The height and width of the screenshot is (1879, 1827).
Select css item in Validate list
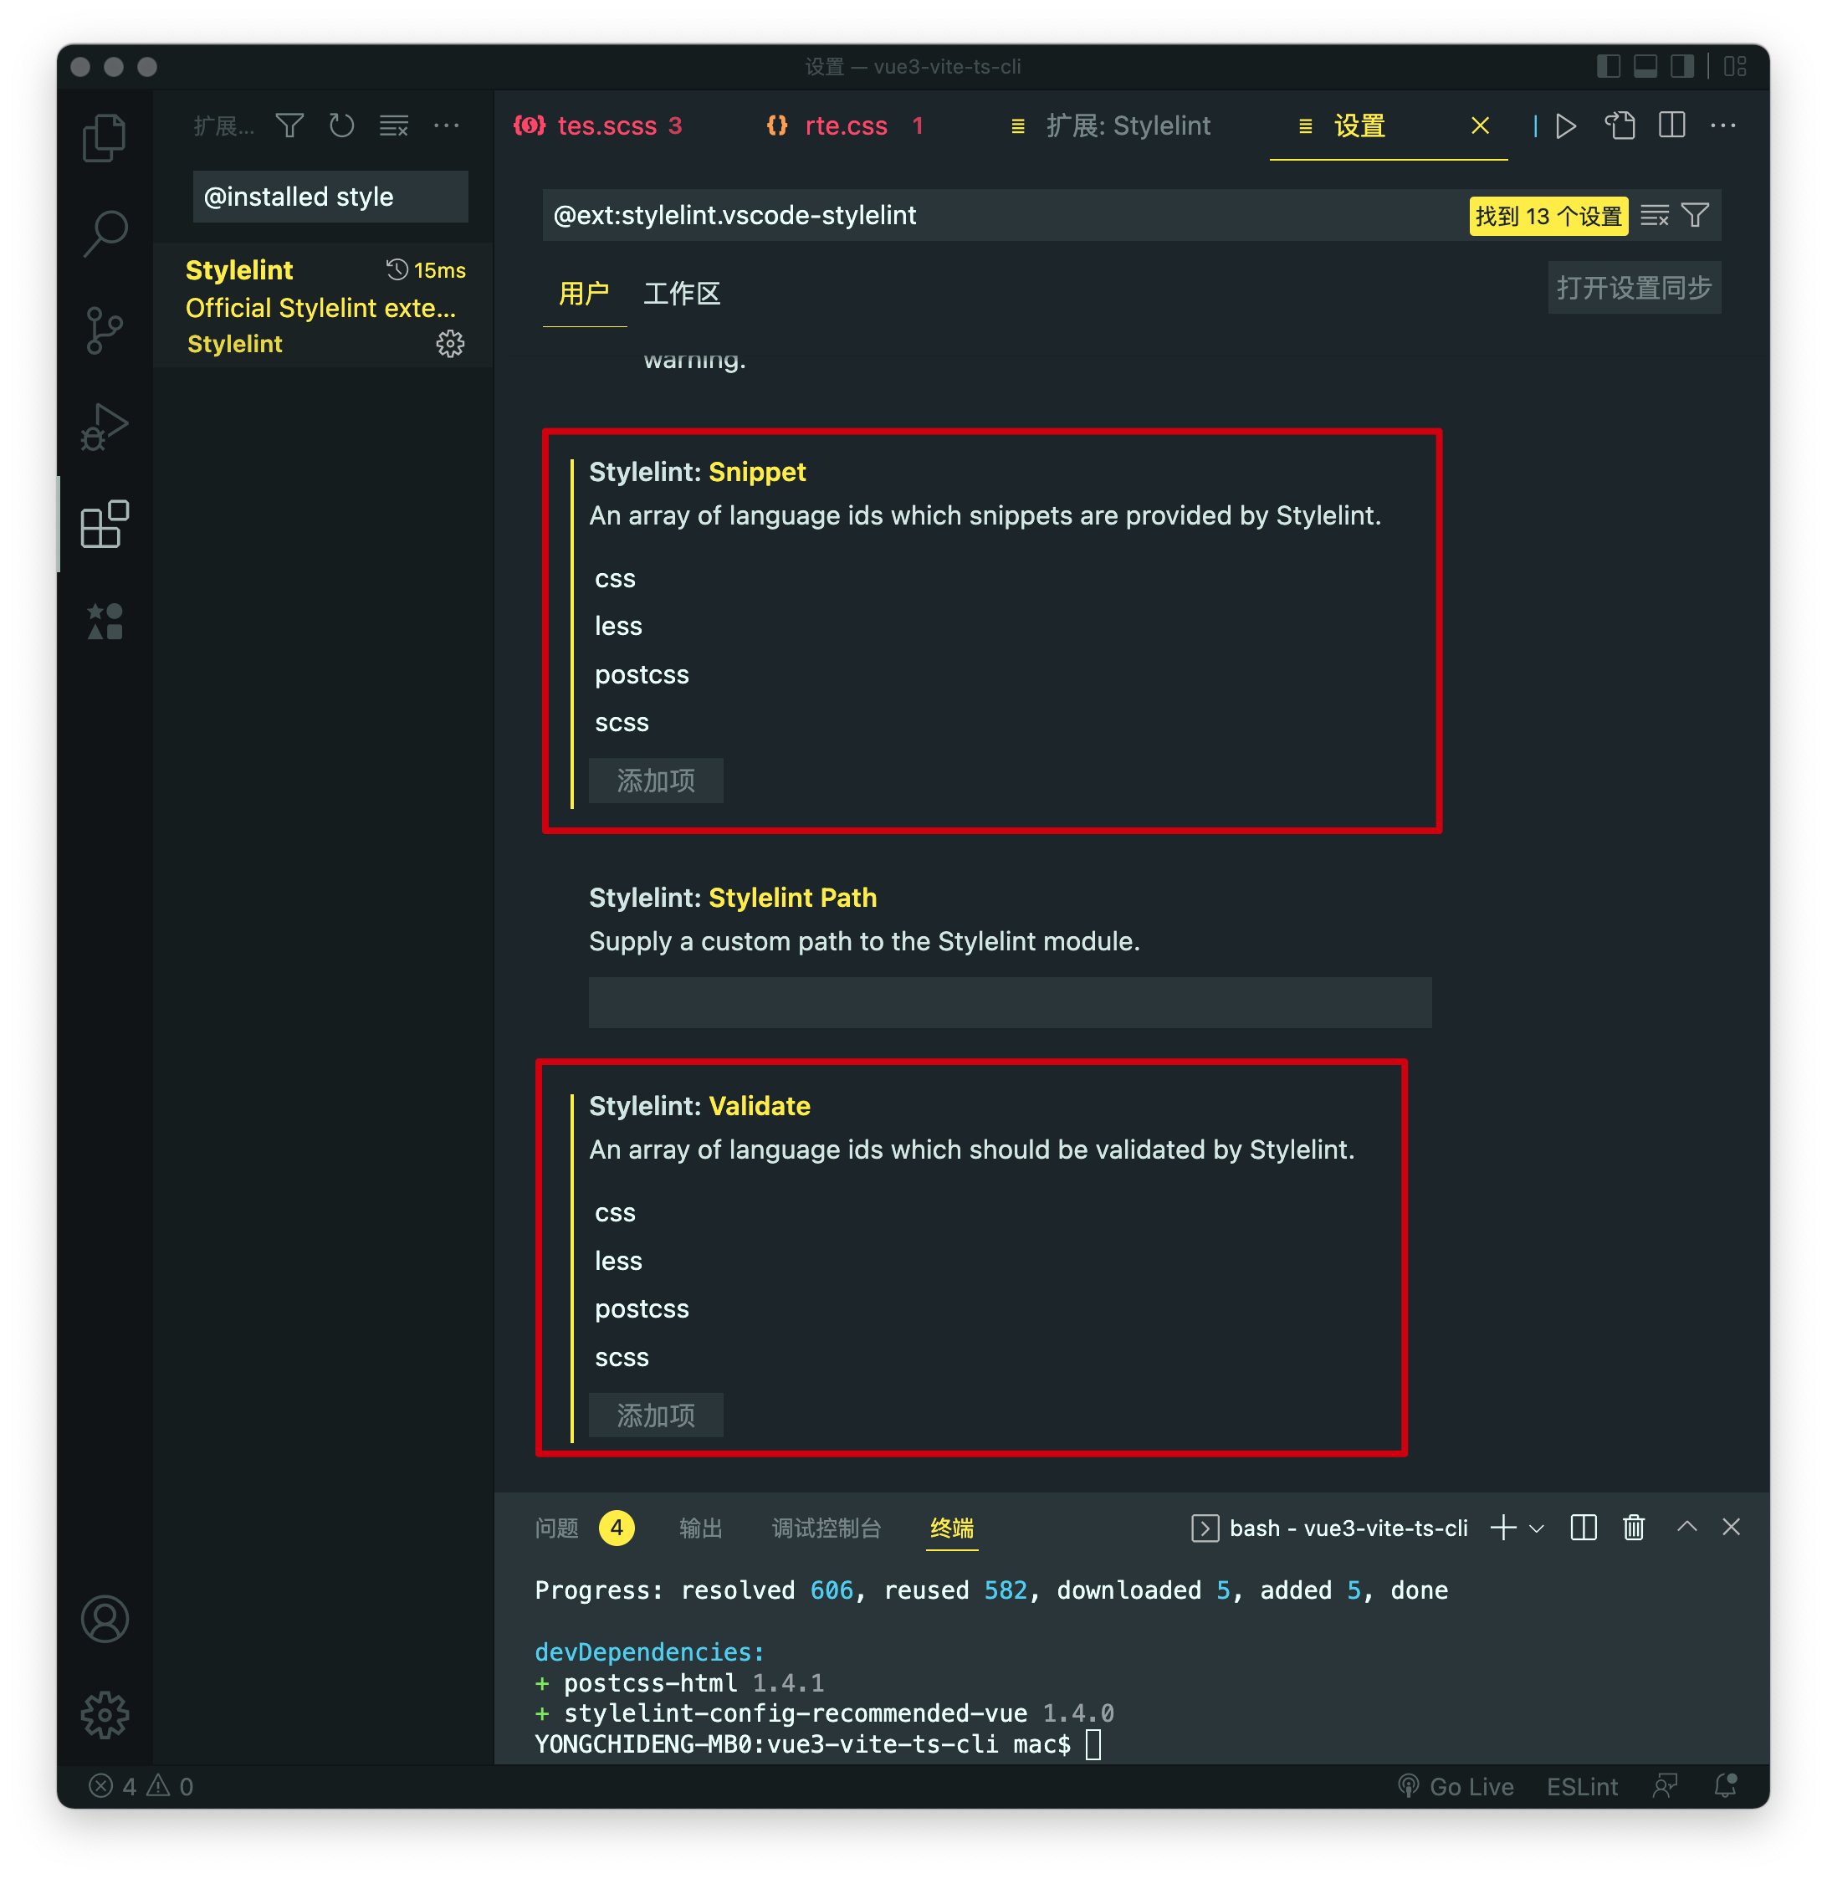point(615,1213)
